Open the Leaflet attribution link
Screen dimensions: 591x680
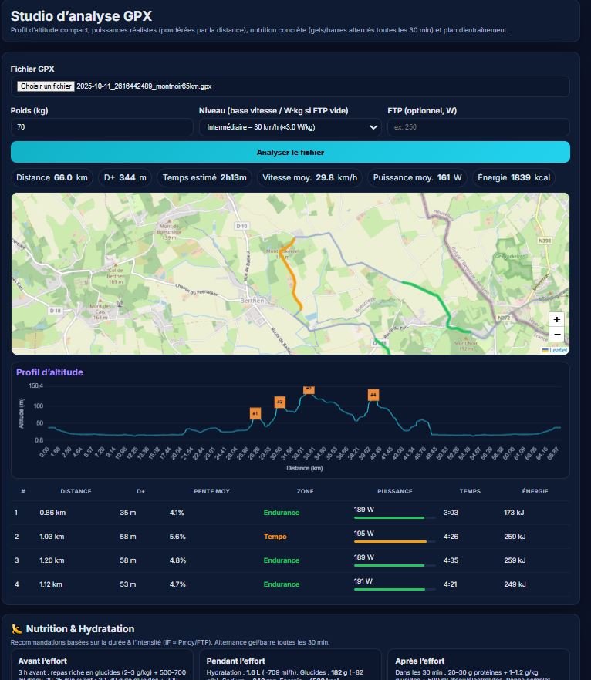click(557, 350)
